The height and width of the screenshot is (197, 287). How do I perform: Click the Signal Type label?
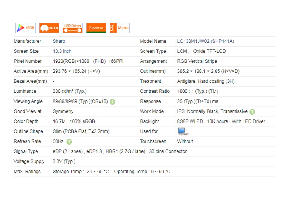(26, 152)
